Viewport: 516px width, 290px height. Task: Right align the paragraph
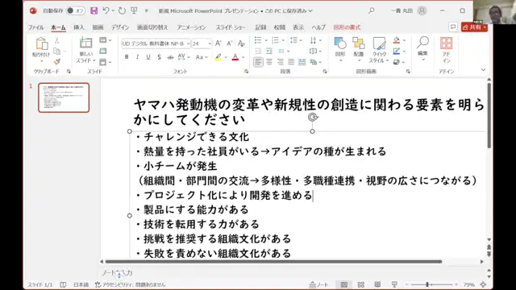pyautogui.click(x=281, y=62)
